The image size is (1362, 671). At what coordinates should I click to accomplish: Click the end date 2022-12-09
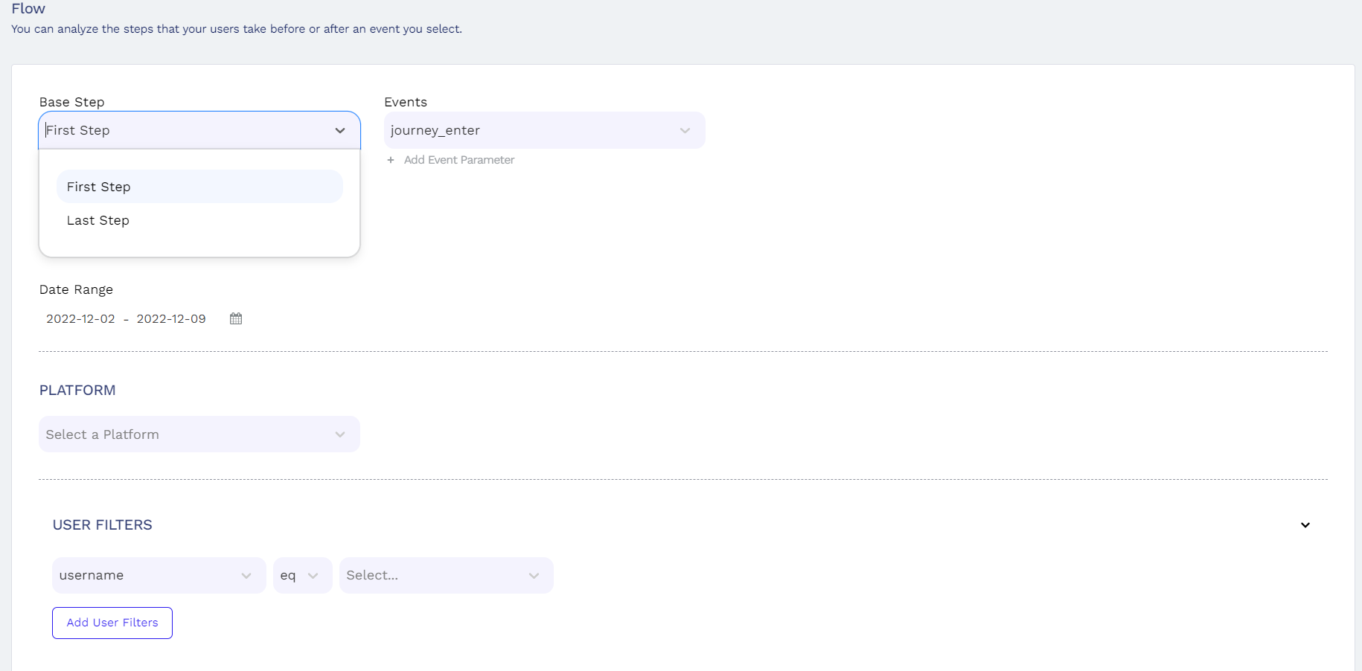(171, 318)
